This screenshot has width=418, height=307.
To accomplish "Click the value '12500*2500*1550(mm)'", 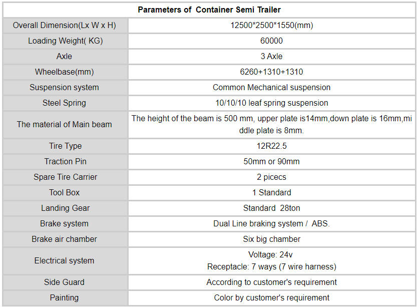I will (x=271, y=25).
